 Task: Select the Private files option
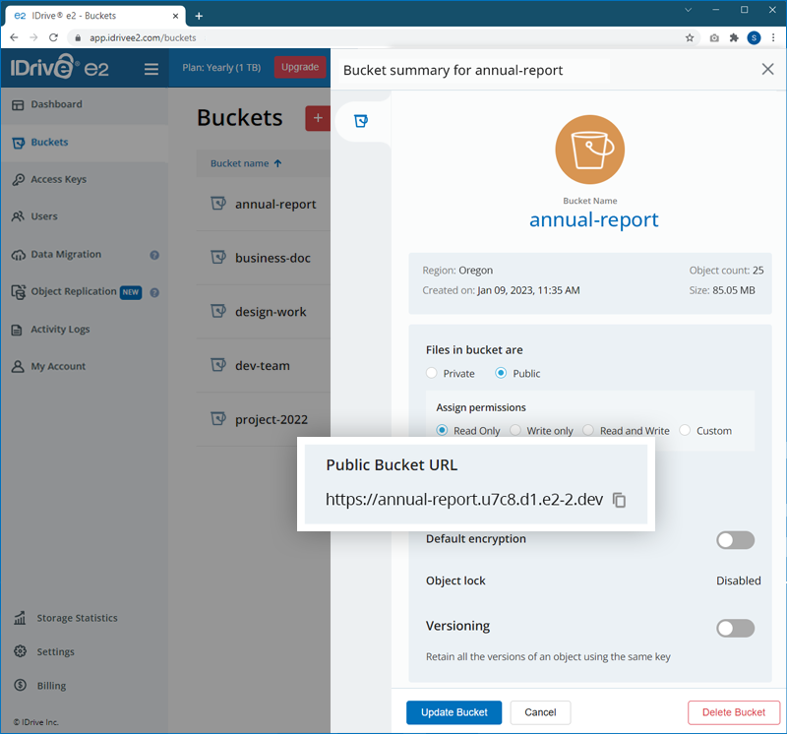pos(431,373)
